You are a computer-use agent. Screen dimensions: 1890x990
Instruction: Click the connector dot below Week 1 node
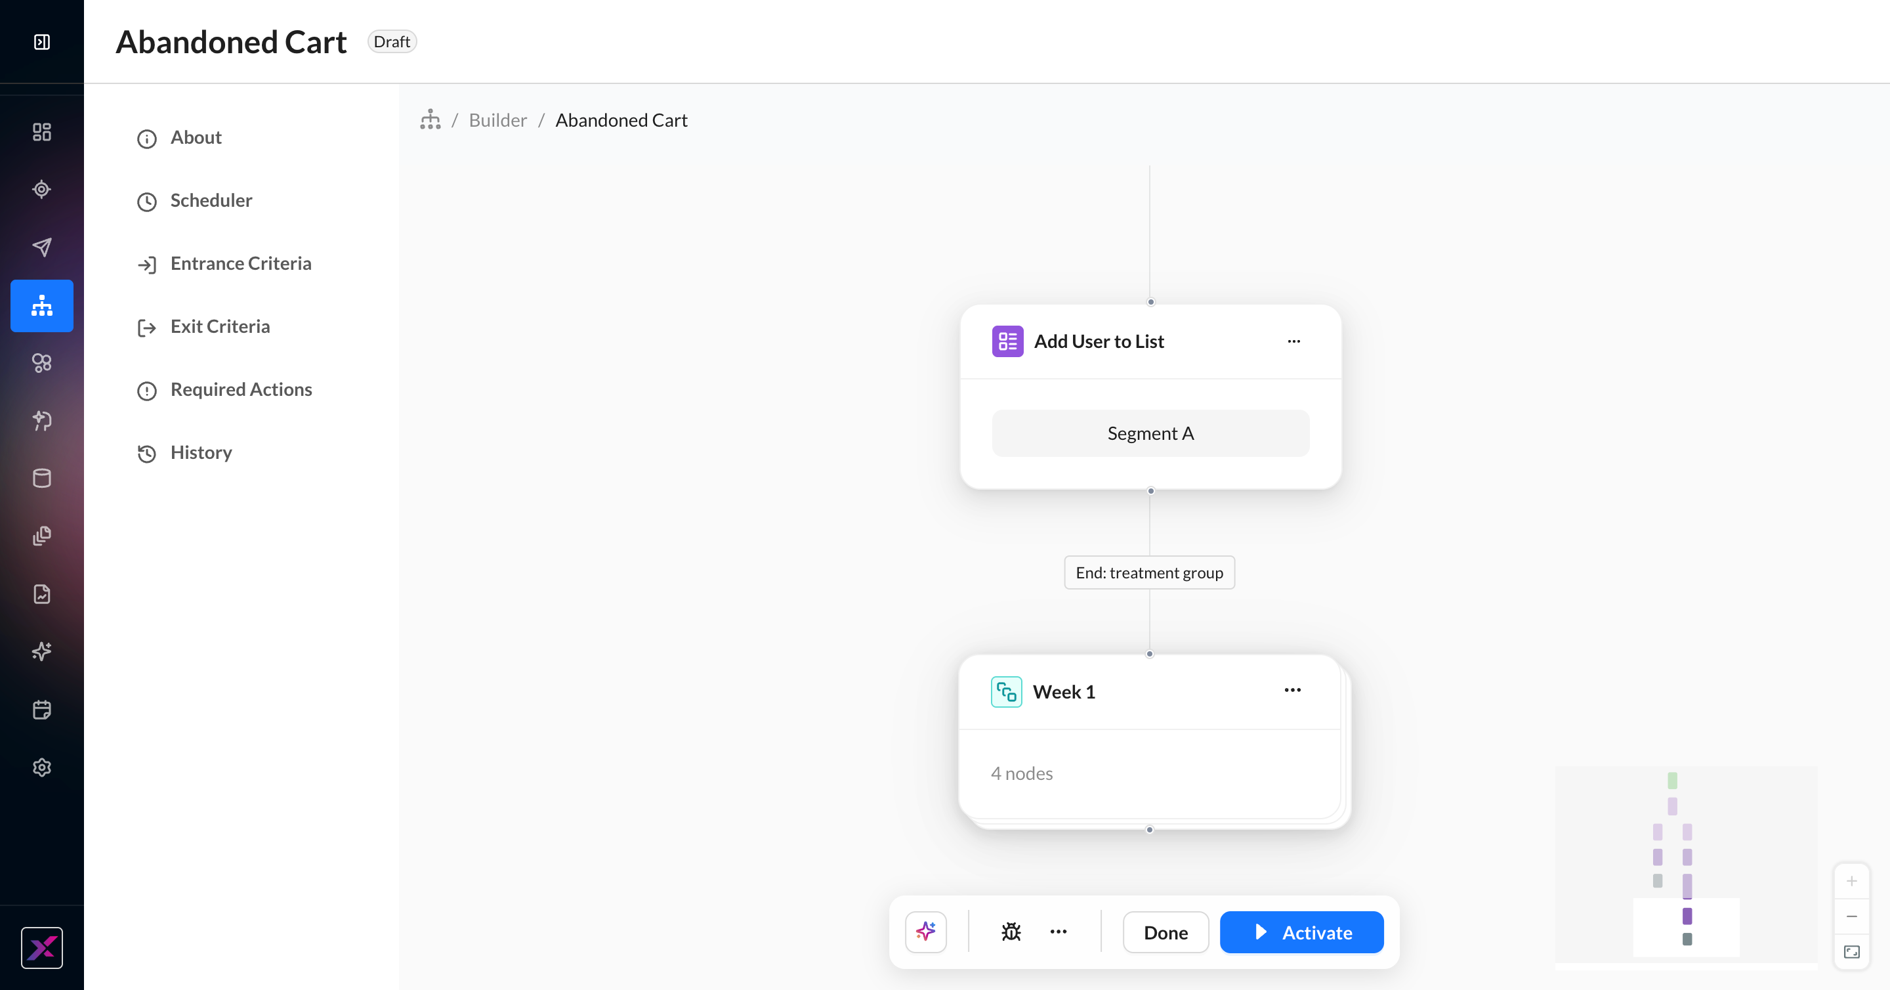[1150, 830]
